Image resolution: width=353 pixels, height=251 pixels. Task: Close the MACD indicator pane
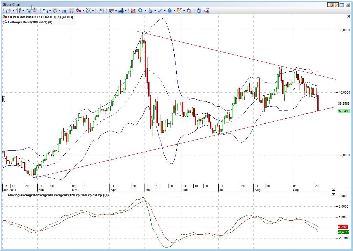pos(334,195)
